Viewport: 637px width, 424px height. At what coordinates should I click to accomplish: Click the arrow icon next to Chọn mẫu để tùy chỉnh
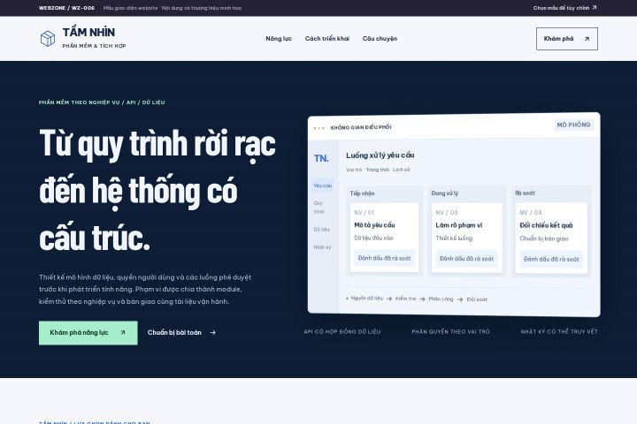click(x=595, y=7)
